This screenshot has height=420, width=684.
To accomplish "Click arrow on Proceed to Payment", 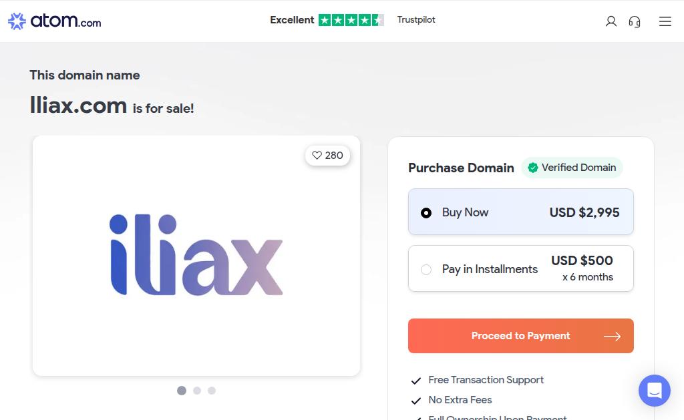I will tap(612, 337).
